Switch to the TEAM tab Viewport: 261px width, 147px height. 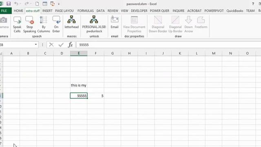tap(250, 11)
